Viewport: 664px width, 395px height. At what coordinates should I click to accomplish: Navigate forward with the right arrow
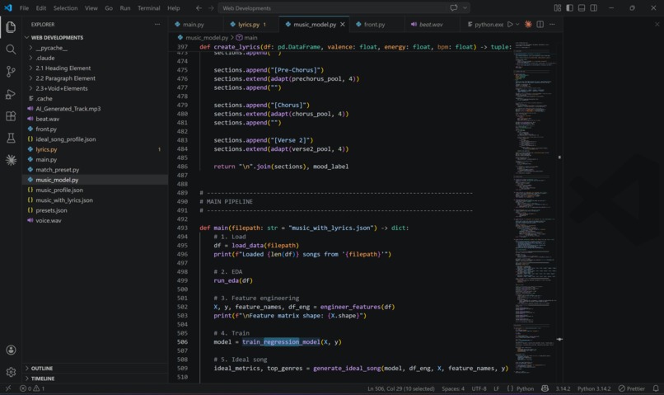coord(211,8)
